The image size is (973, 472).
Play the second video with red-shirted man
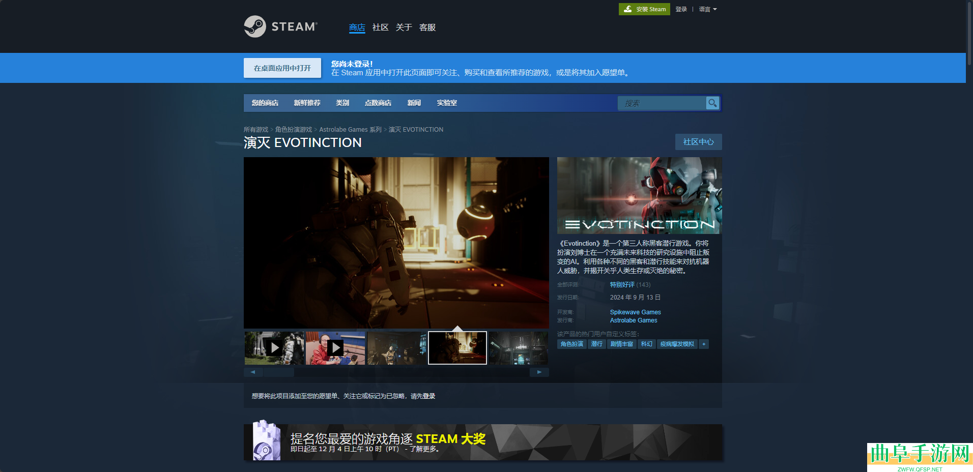click(335, 348)
